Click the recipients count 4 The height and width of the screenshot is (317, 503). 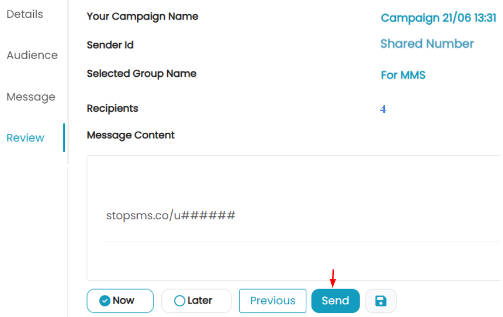(x=383, y=110)
